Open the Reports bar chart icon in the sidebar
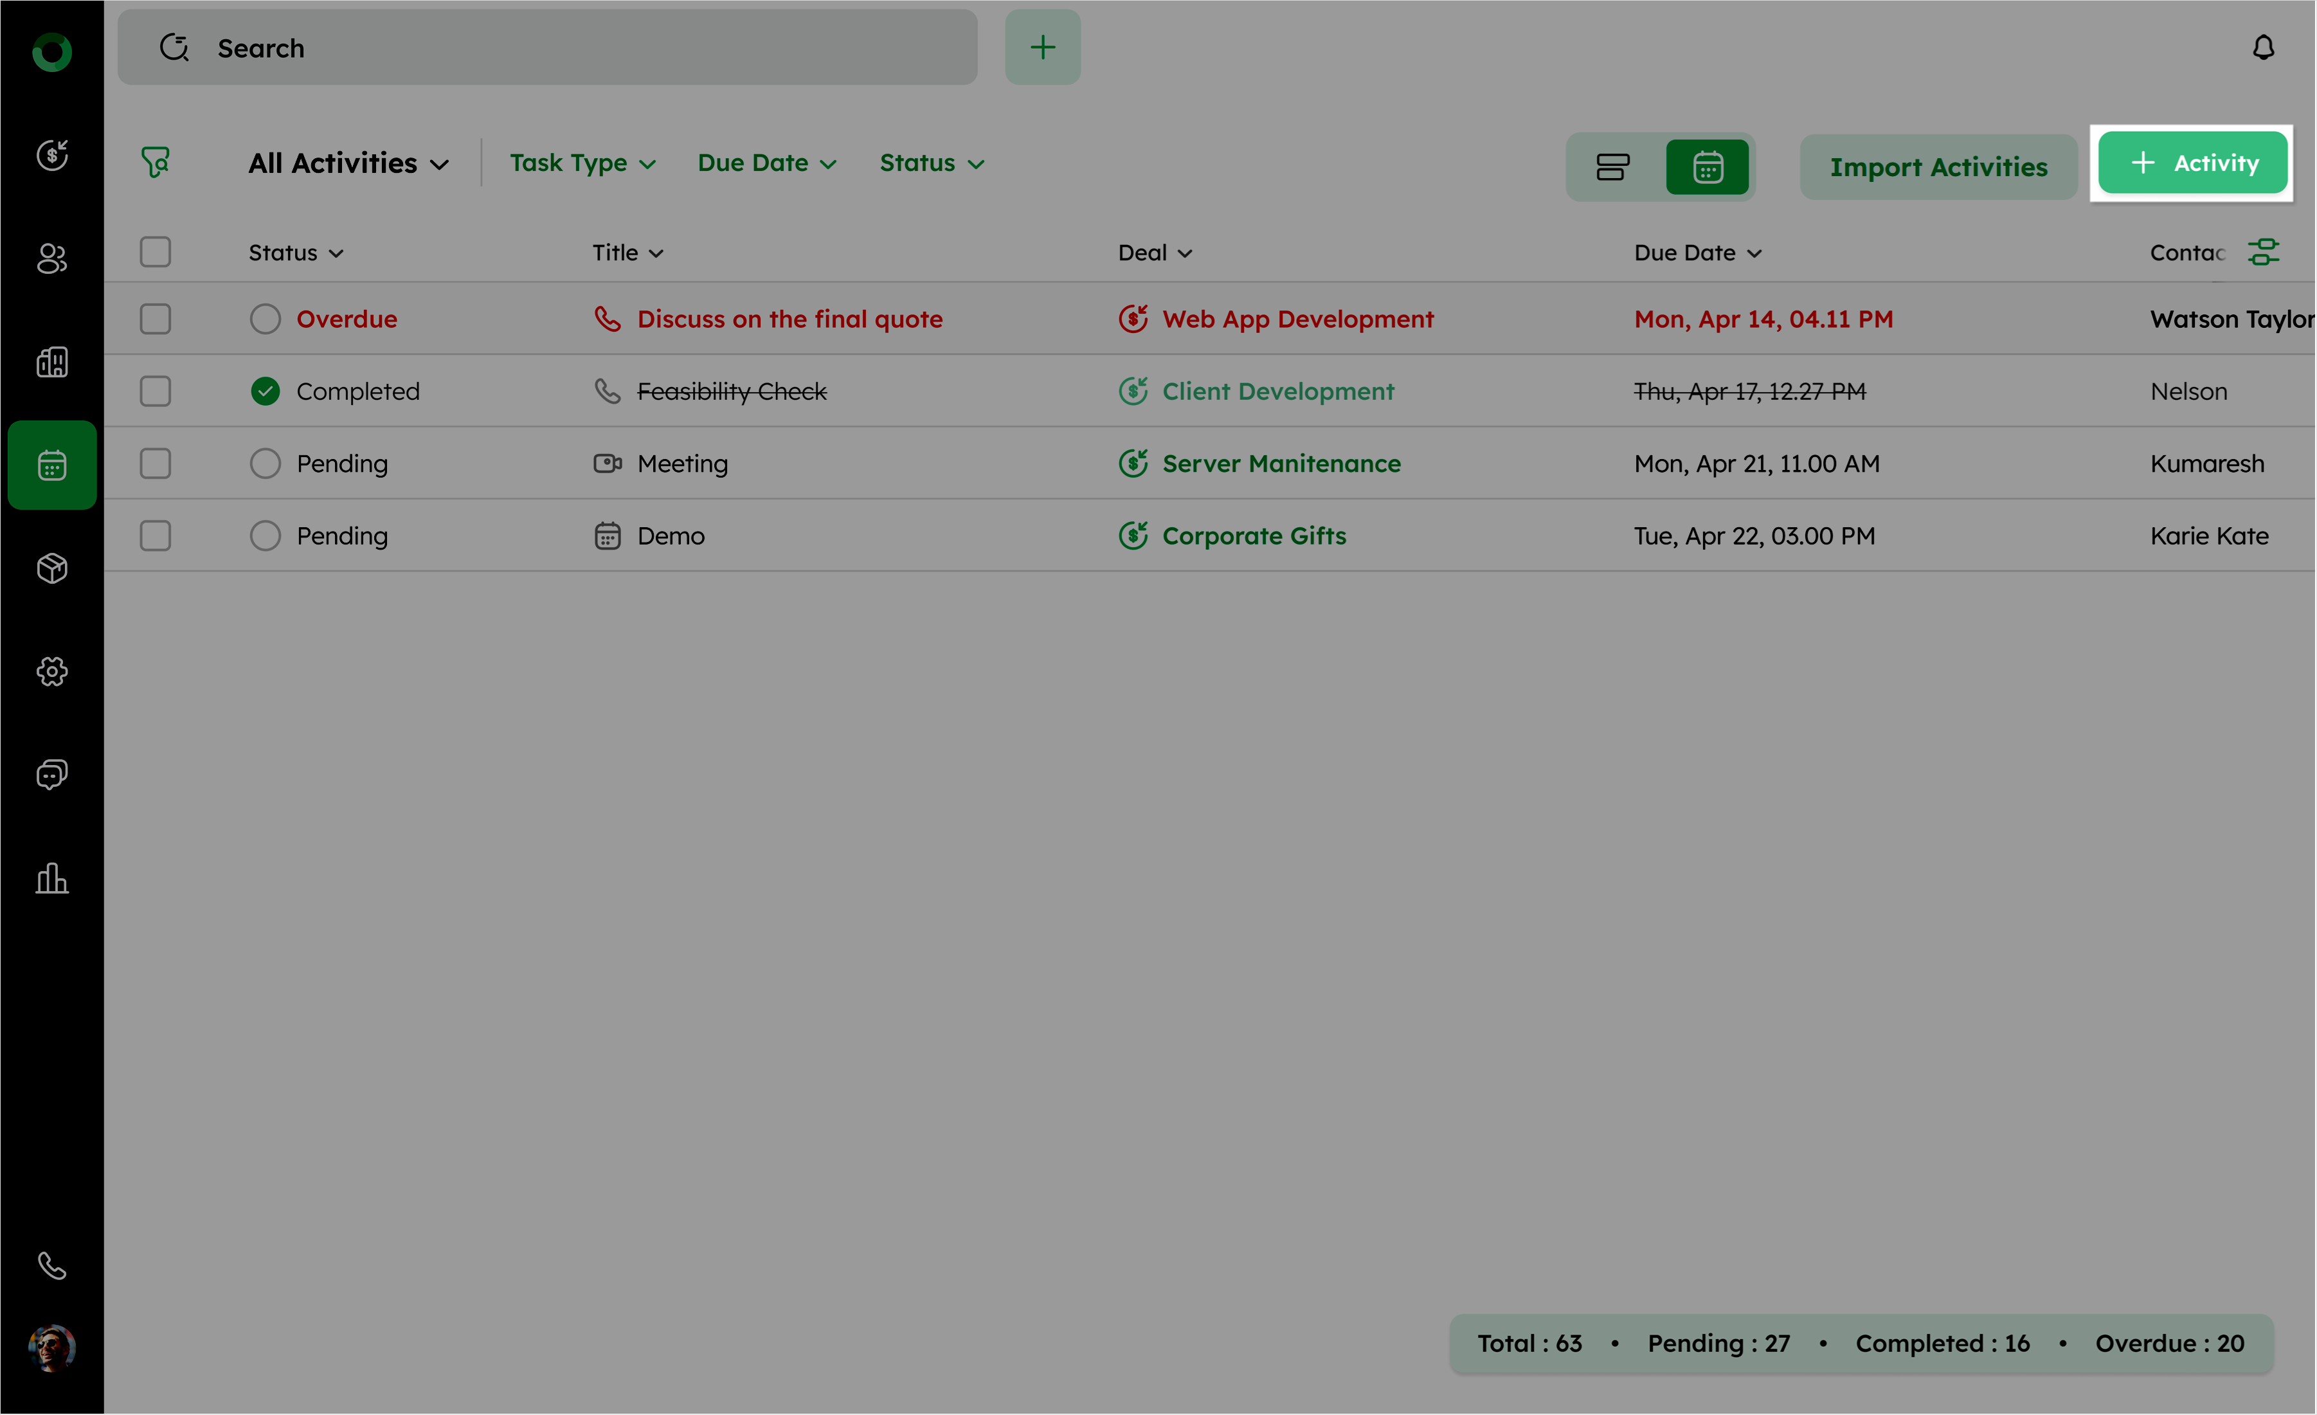 (x=51, y=878)
